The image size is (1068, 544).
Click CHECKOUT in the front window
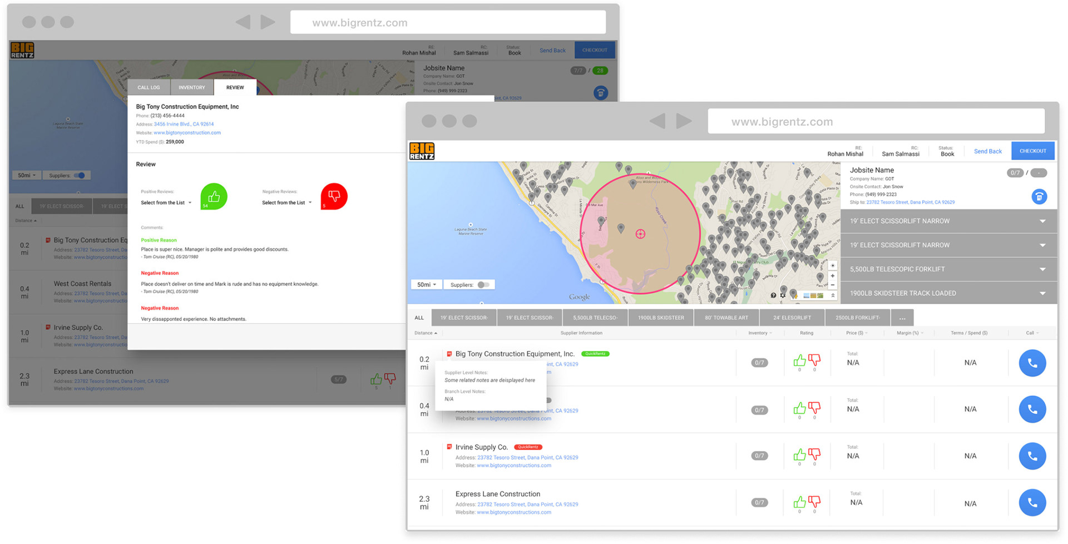(x=1033, y=151)
